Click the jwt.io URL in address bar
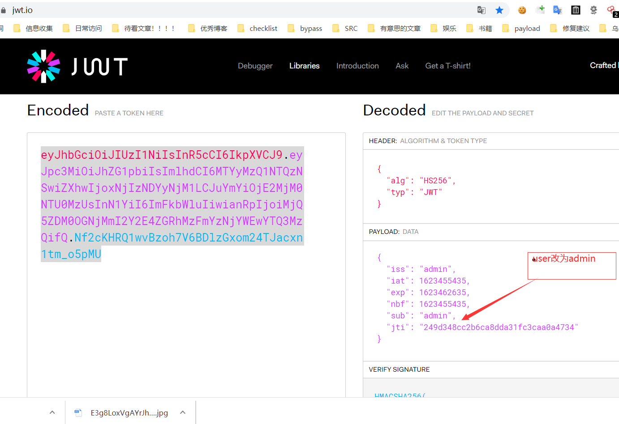 (x=22, y=10)
